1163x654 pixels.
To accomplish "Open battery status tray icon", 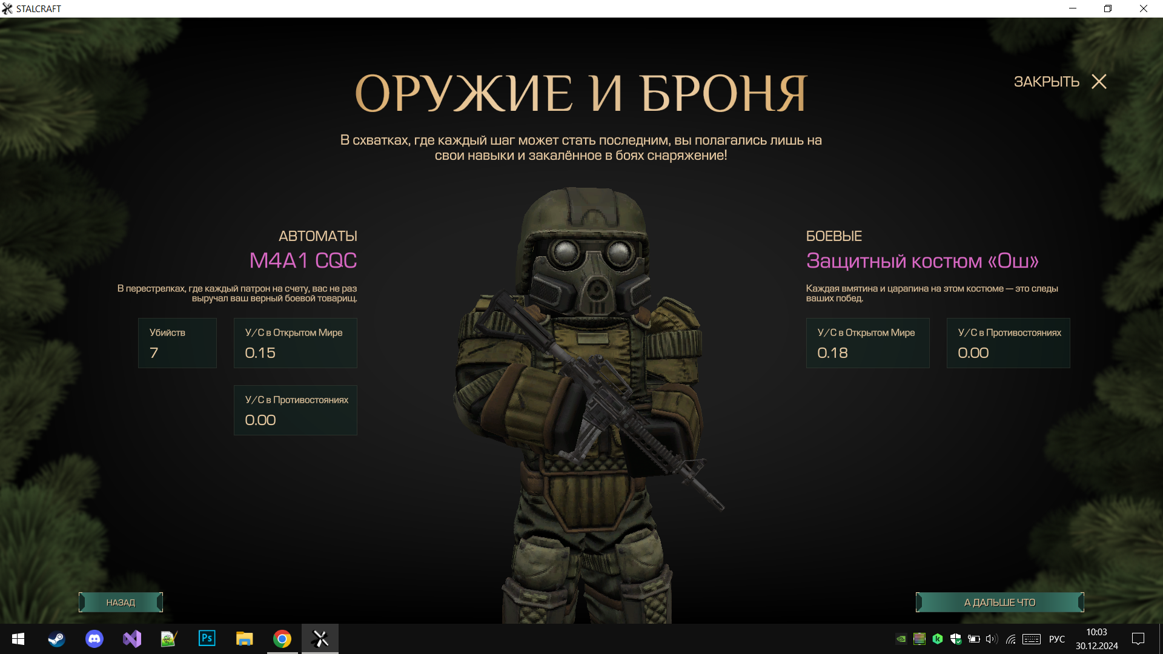I will pyautogui.click(x=974, y=639).
